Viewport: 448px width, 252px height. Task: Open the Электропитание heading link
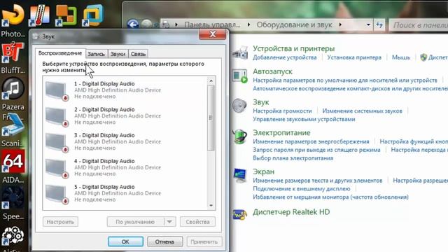pyautogui.click(x=281, y=132)
